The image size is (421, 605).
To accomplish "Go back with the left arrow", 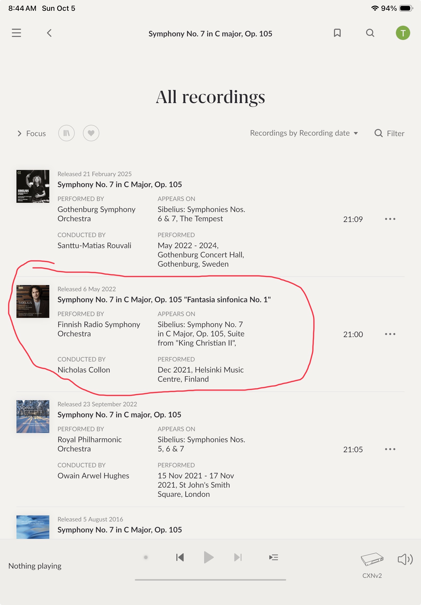I will tap(49, 33).
